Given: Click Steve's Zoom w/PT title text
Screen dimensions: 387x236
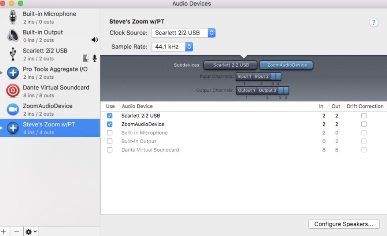Looking at the screenshot, I should pos(137,22).
